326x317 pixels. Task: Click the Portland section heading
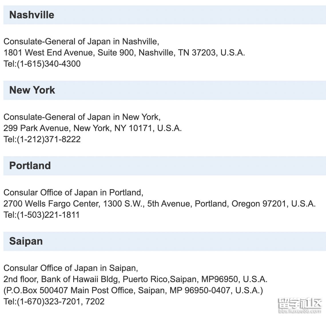30,166
